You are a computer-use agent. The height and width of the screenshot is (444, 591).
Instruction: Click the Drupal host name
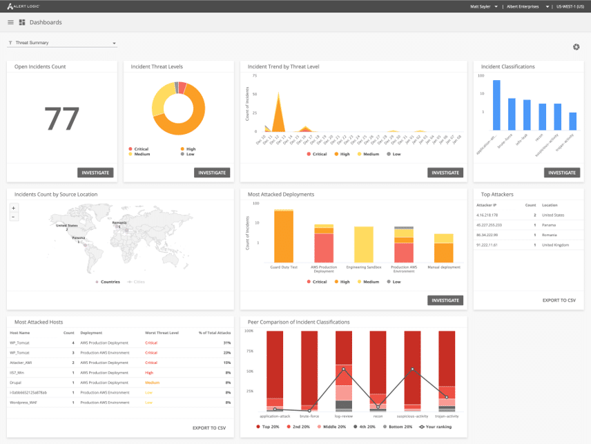[x=15, y=383]
